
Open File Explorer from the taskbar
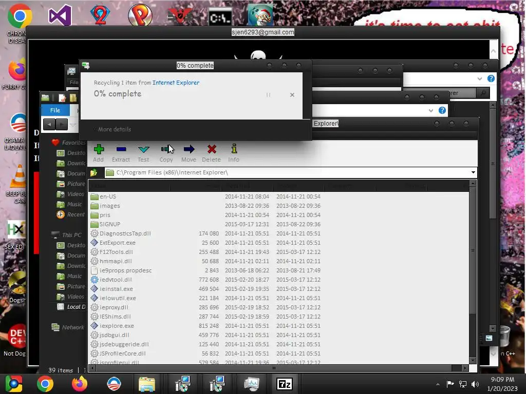tap(147, 384)
